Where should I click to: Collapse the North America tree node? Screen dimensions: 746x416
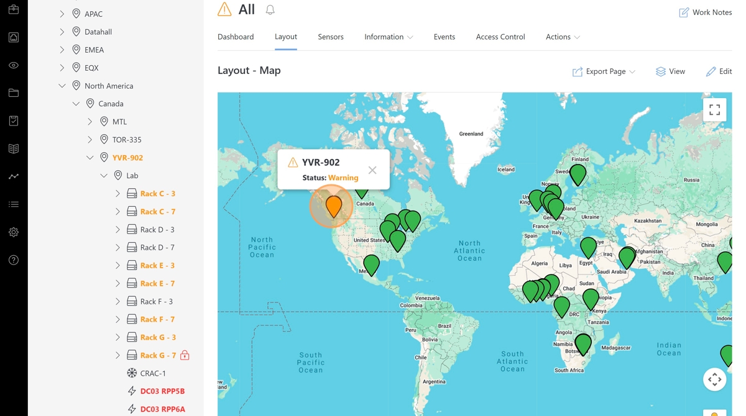62,86
